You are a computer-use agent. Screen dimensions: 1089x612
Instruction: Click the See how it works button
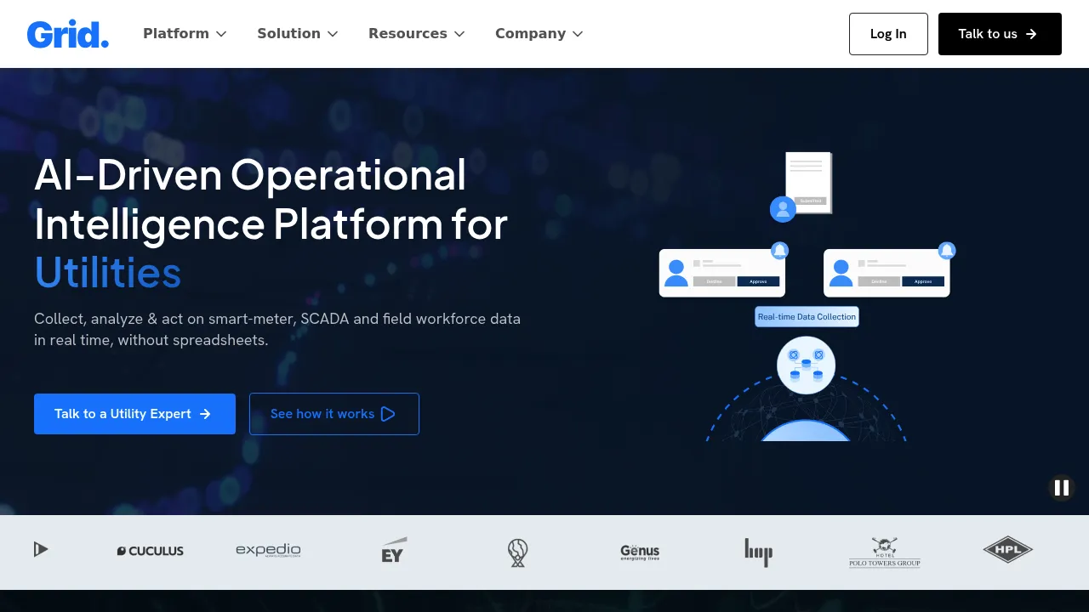coord(334,414)
